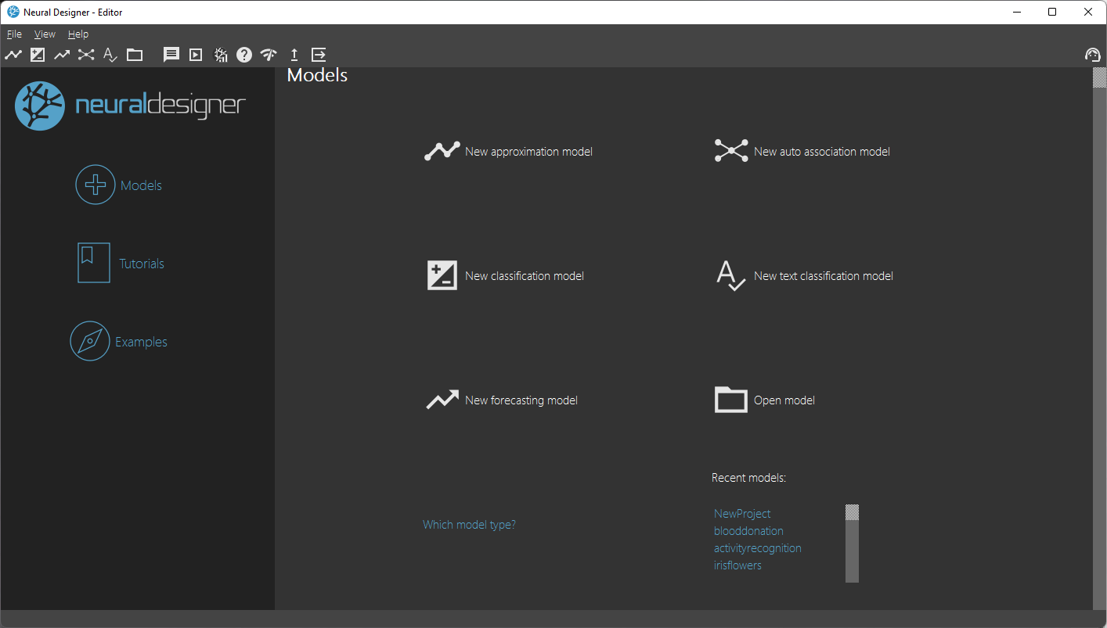The height and width of the screenshot is (628, 1107).
Task: Select the New text classification toolbar icon
Action: (x=109, y=55)
